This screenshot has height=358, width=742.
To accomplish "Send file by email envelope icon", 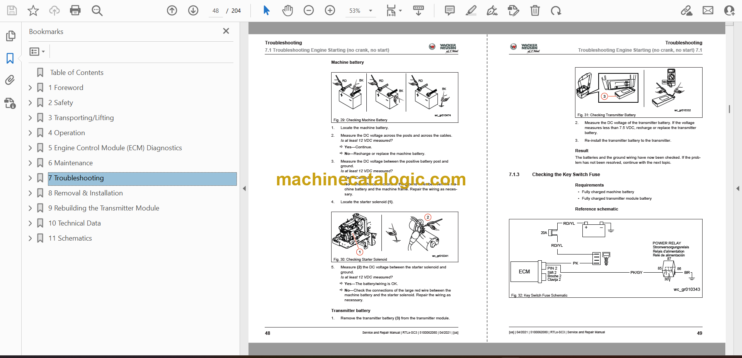I will (708, 10).
